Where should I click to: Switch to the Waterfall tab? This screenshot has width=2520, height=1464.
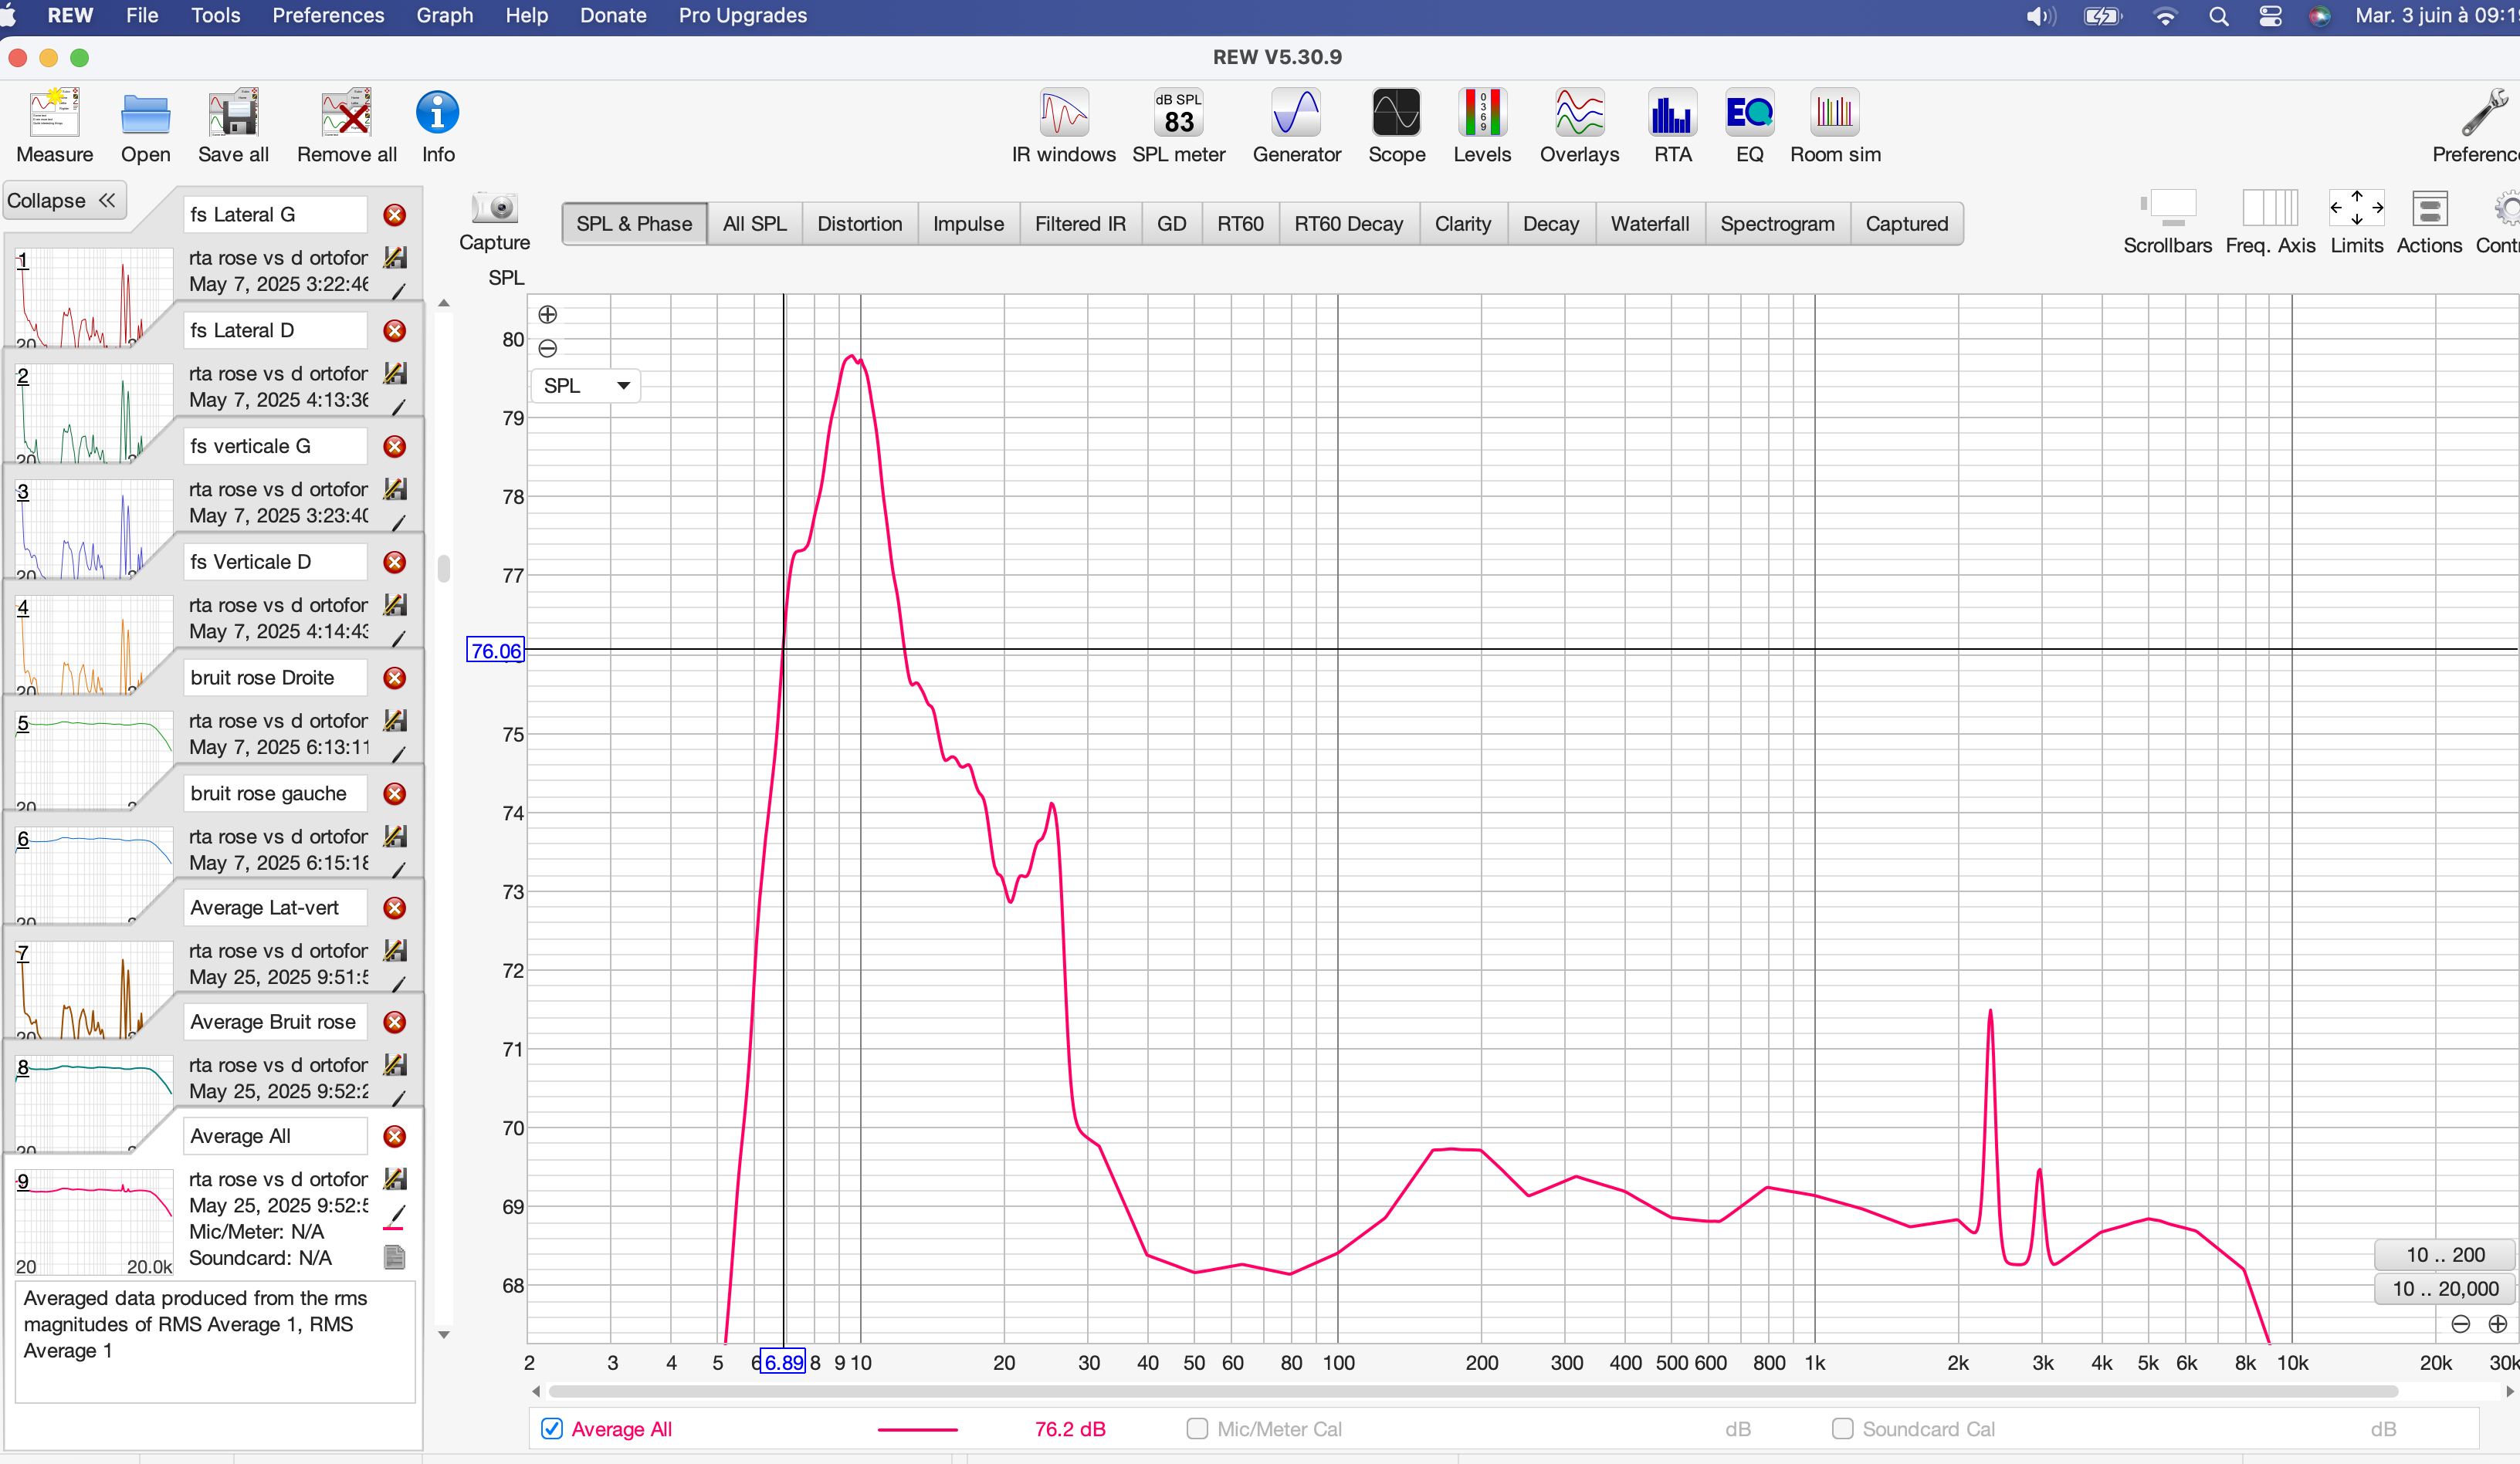tap(1649, 224)
